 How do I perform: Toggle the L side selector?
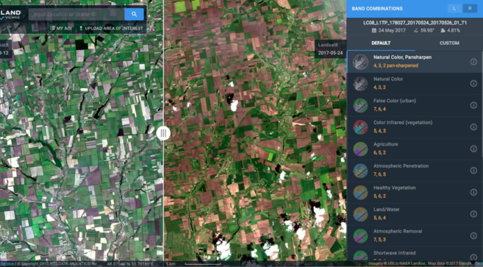point(455,8)
